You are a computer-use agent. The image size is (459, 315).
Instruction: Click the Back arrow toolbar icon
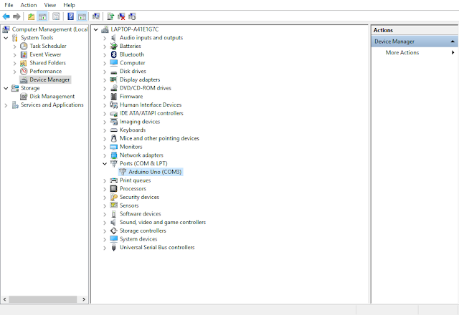pyautogui.click(x=6, y=16)
